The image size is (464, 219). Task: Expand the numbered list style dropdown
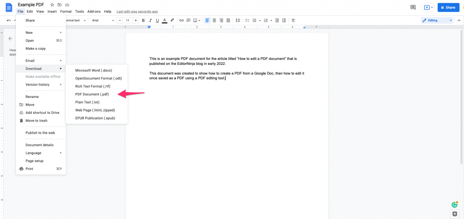pyautogui.click(x=271, y=20)
